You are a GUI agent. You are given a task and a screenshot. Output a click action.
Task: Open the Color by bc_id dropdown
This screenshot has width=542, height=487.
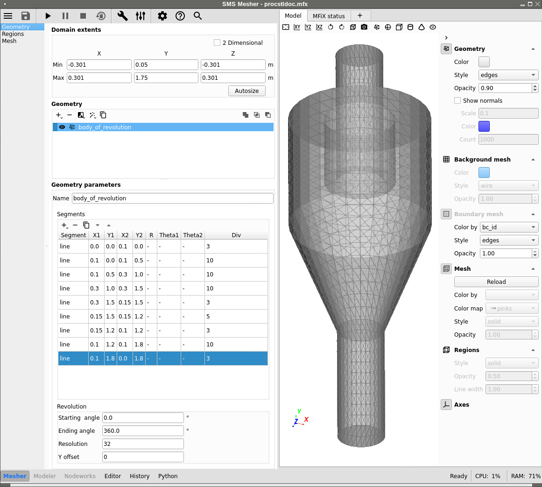(x=508, y=227)
